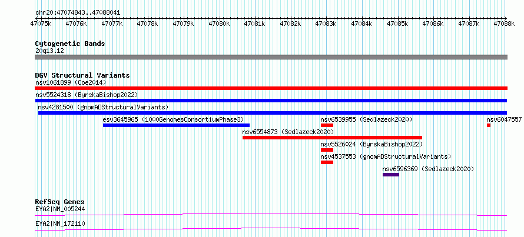
Task: Click the chr20:47074843..47088041 region label
Action: (x=78, y=13)
